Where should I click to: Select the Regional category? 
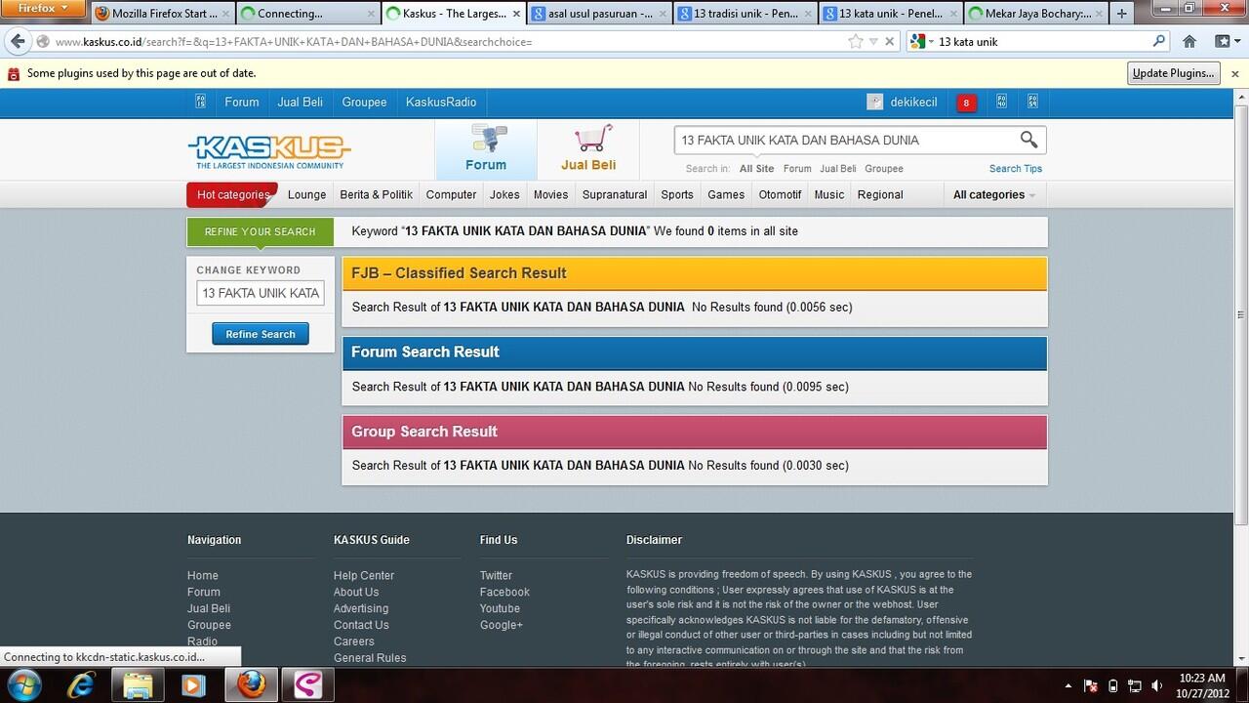tap(880, 194)
